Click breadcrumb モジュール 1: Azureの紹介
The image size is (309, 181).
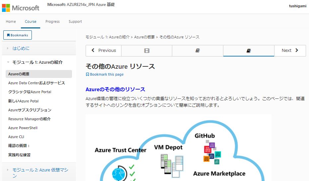tap(108, 37)
